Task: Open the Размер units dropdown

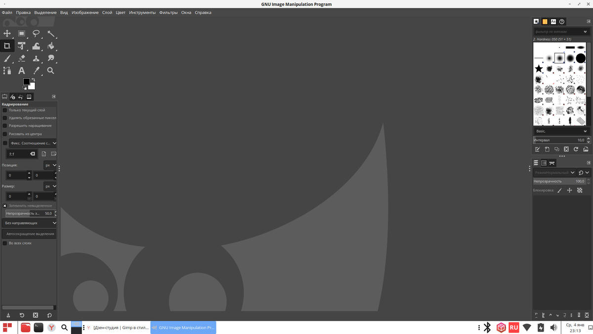Action: (49, 186)
